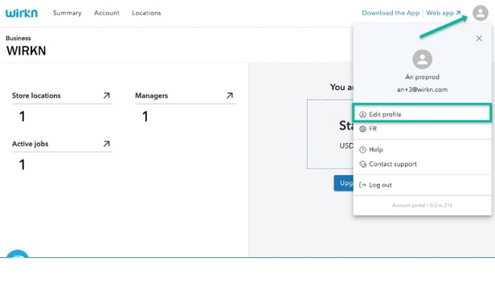Viewport: 495px width, 291px height.
Task: Click the question mark icon beside Help
Action: pyautogui.click(x=362, y=150)
